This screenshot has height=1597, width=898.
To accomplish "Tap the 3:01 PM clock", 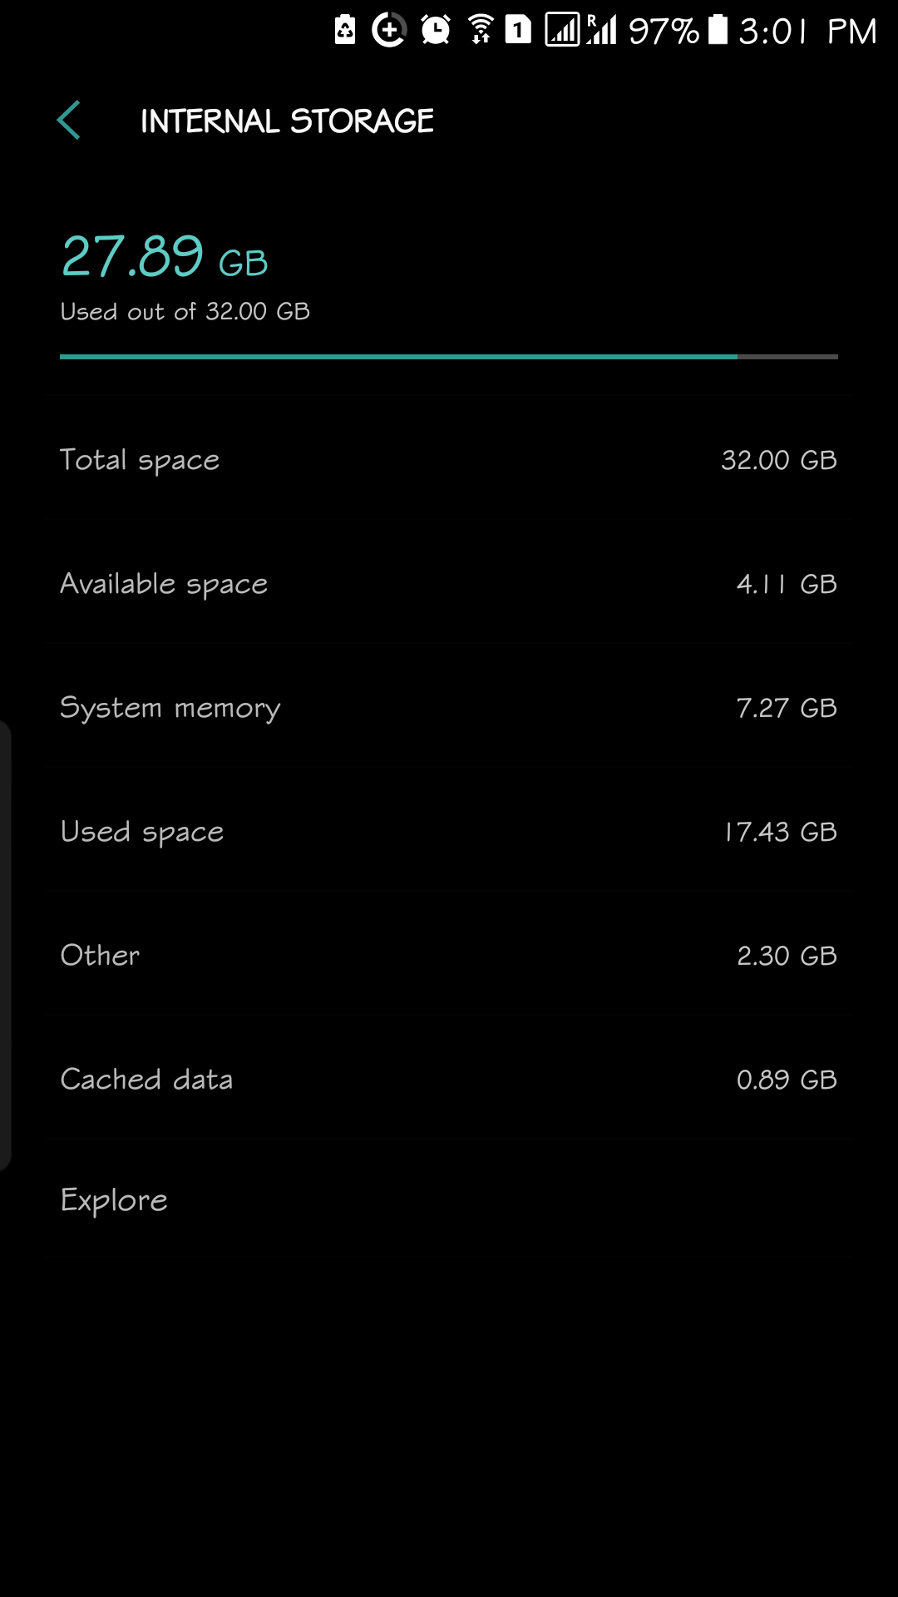I will [x=808, y=31].
